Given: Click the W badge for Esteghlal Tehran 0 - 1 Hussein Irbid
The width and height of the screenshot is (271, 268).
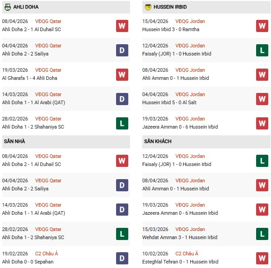Looking at the screenshot, I should point(262,258).
